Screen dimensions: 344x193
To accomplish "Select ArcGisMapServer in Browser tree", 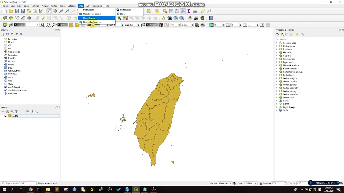I will (x=16, y=87).
